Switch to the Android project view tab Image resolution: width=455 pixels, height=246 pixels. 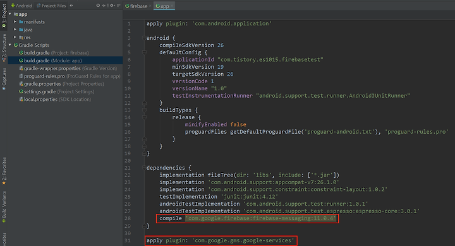pos(21,6)
